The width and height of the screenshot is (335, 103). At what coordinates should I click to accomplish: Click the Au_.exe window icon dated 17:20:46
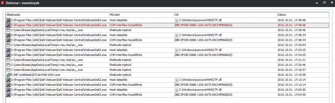[x=8, y=65]
